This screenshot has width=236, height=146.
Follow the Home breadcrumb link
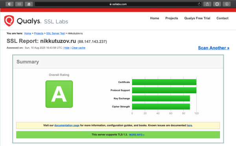(x=28, y=33)
